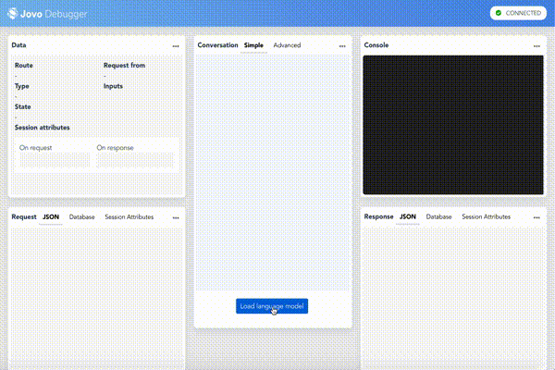Click the green connected checkmark icon
Viewport: 555px width, 370px height.
pyautogui.click(x=499, y=13)
